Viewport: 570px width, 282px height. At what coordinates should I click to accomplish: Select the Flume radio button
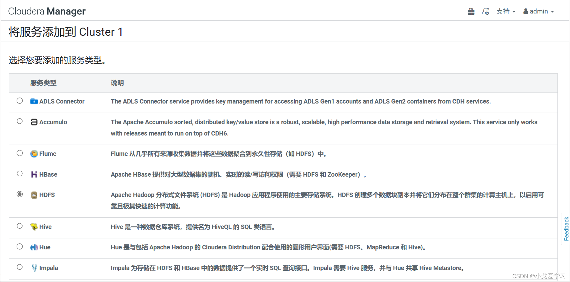[20, 153]
